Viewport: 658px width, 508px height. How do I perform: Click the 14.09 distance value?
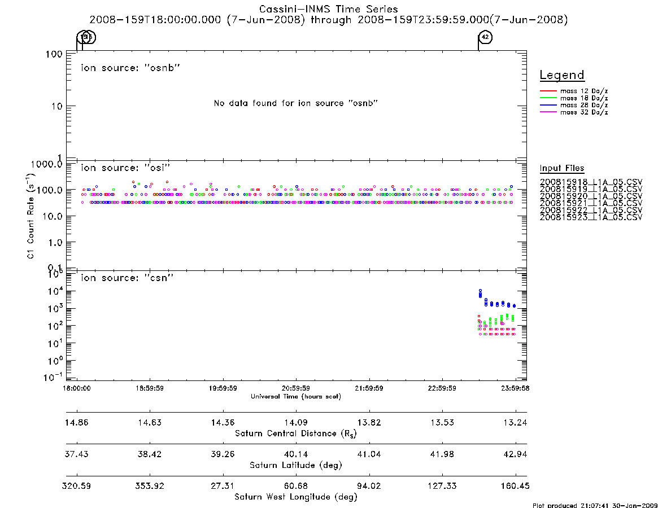(x=296, y=422)
